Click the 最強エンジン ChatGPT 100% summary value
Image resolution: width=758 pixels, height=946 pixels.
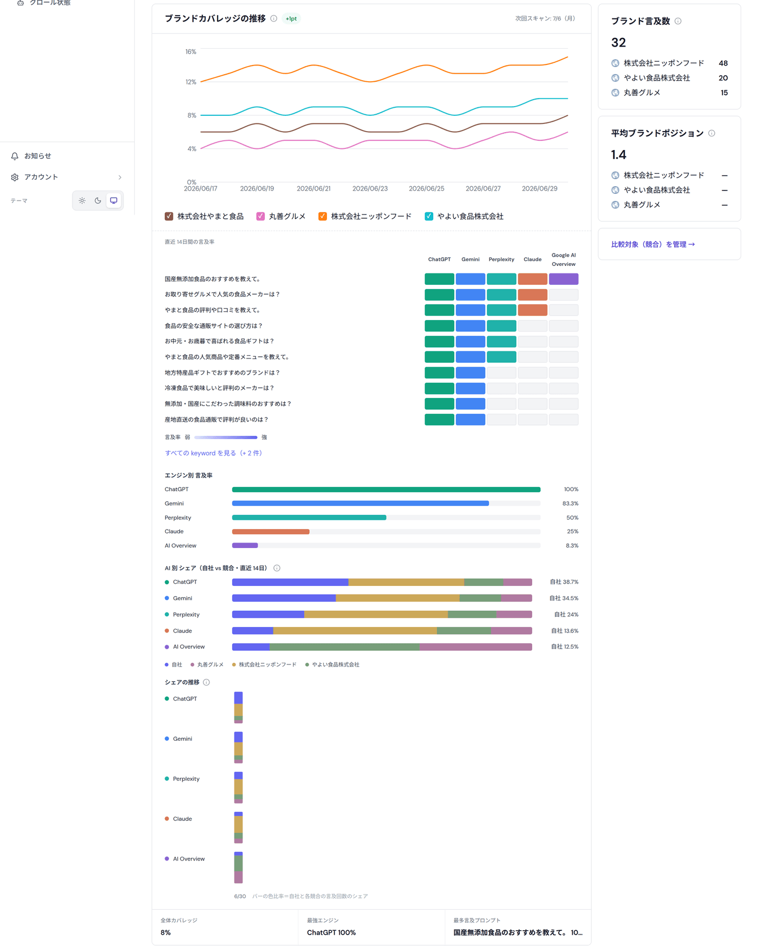click(331, 933)
